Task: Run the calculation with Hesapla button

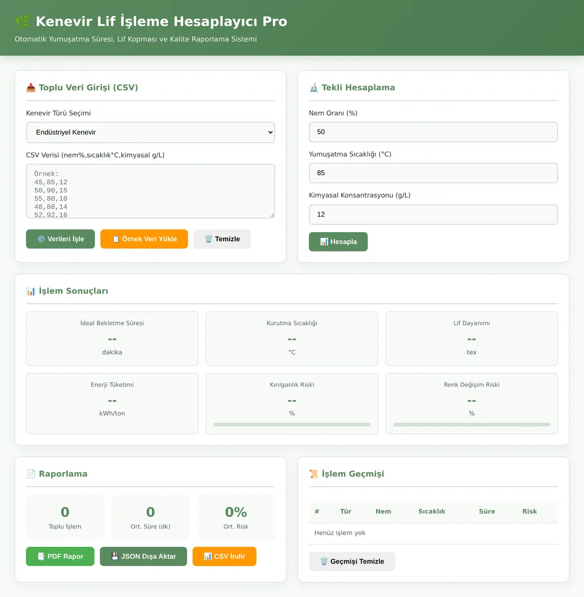Action: click(x=338, y=242)
